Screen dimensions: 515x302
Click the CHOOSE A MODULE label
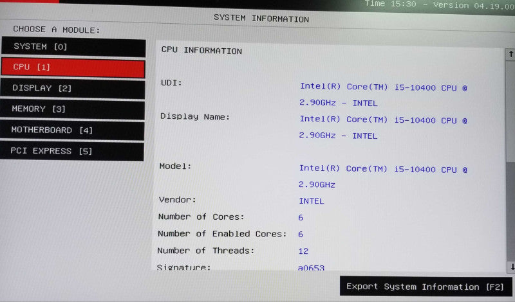coord(56,30)
